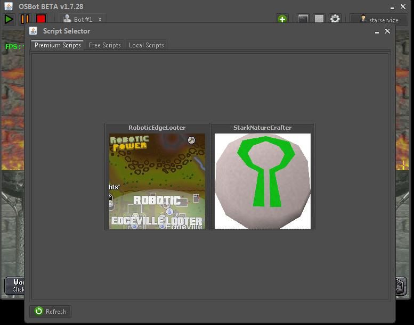Click the starservice account button
414x325 pixels.
tap(378, 20)
